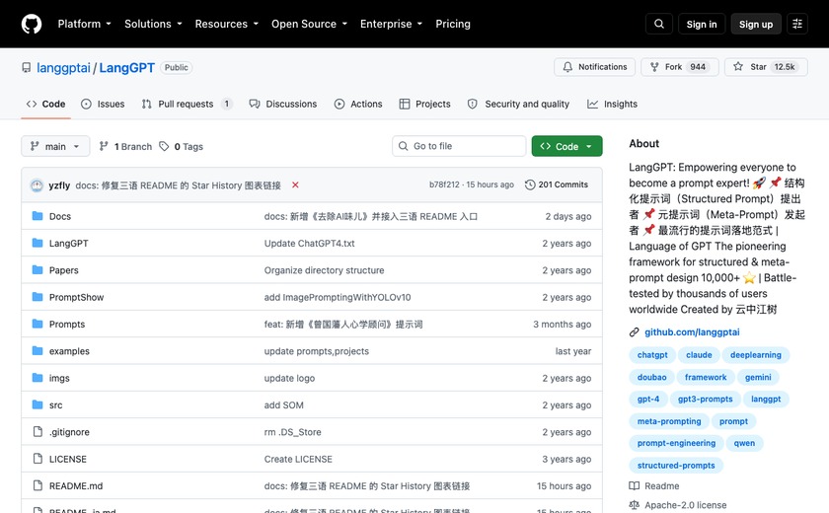Viewport: 829px width, 513px height.
Task: Expand the Open Source menu
Action: [309, 24]
